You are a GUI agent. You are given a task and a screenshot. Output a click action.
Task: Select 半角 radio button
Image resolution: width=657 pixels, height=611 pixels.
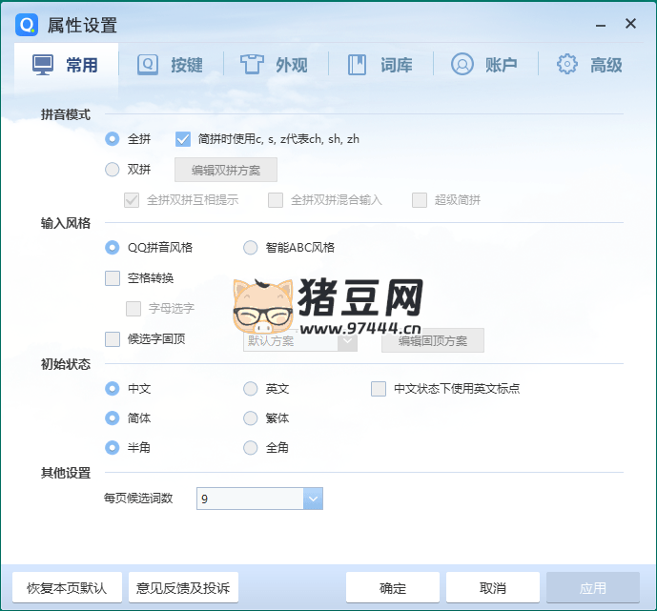[x=112, y=448]
